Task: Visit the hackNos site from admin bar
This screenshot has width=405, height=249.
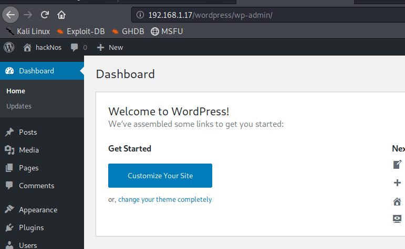Action: [x=43, y=47]
